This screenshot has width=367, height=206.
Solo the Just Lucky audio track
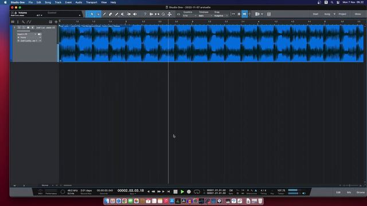[24, 27]
